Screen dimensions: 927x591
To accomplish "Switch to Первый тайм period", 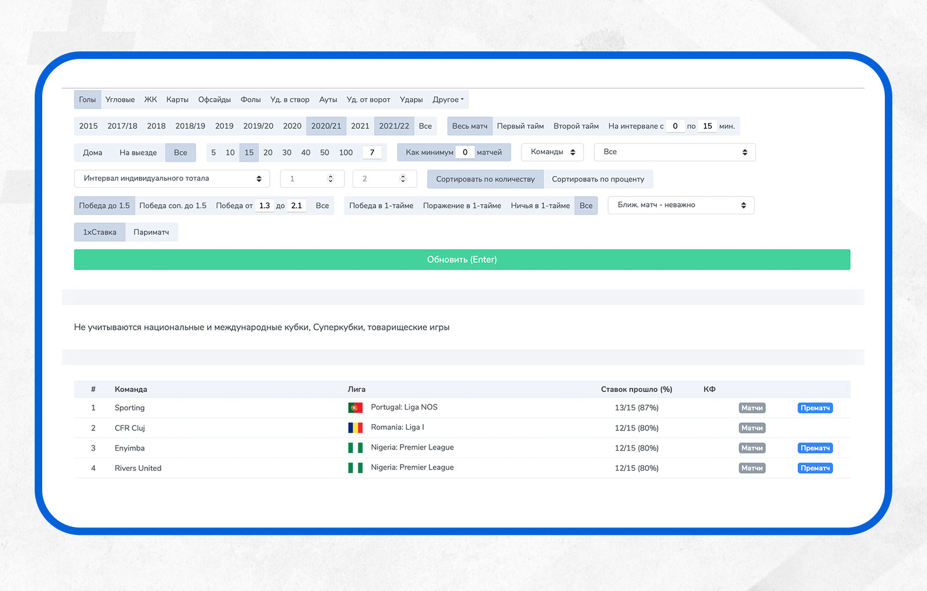I will [520, 126].
